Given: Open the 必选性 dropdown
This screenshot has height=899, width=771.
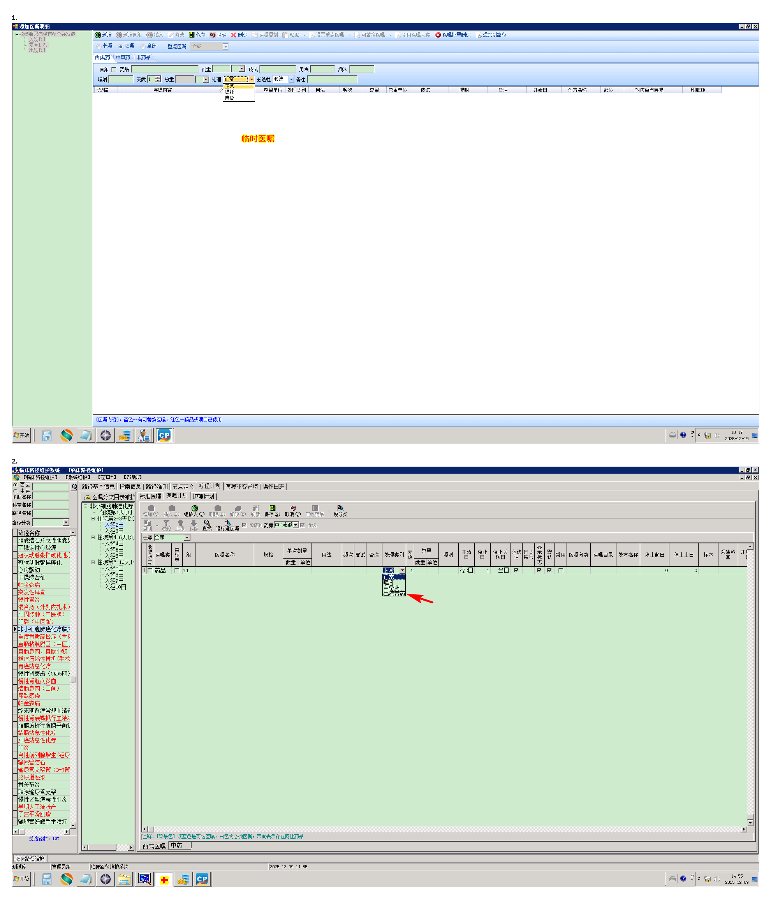Looking at the screenshot, I should (291, 79).
